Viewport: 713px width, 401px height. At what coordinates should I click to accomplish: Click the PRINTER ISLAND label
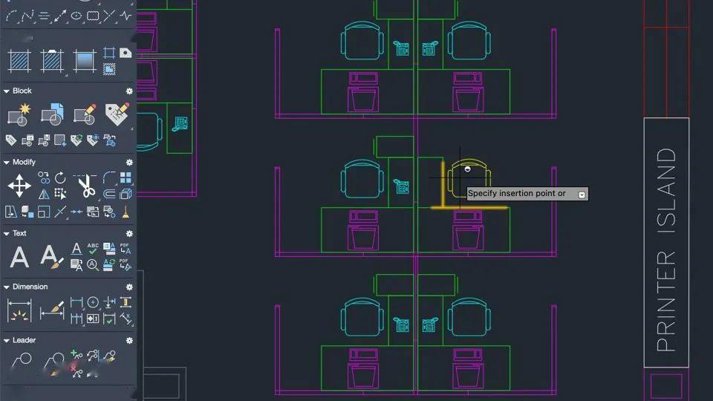tap(666, 250)
